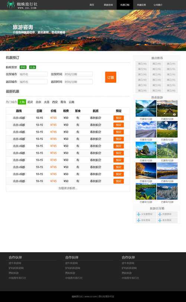186x302 pixels.
Task: Choose 单程 one-way trip type
Action: pos(23,67)
